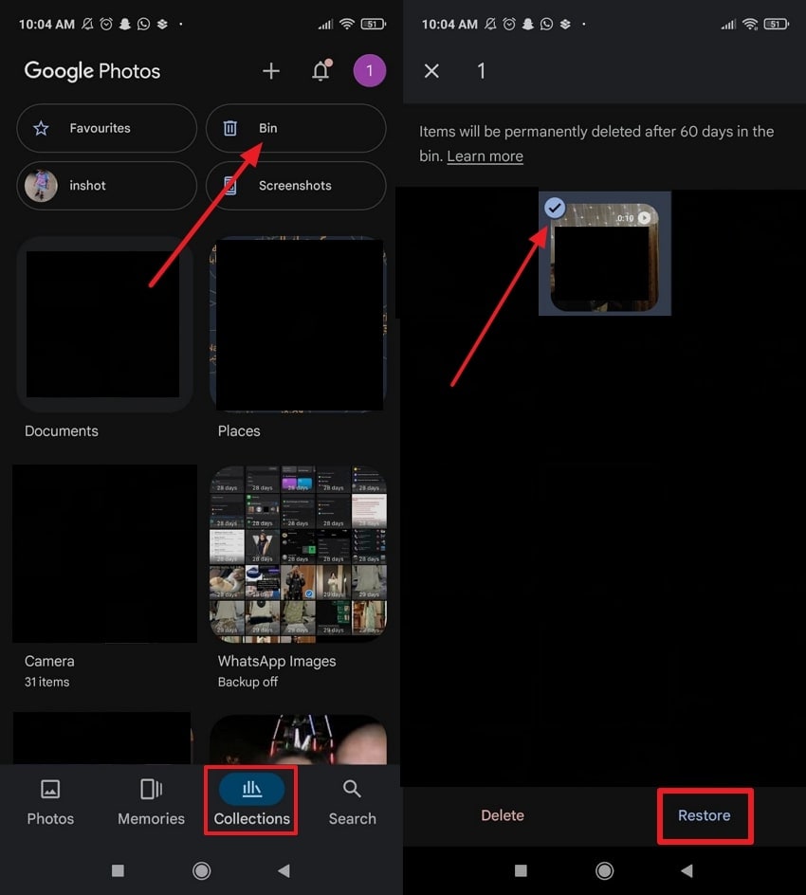The height and width of the screenshot is (895, 806).
Task: Tap the Android recents square on left screen
Action: coord(118,870)
